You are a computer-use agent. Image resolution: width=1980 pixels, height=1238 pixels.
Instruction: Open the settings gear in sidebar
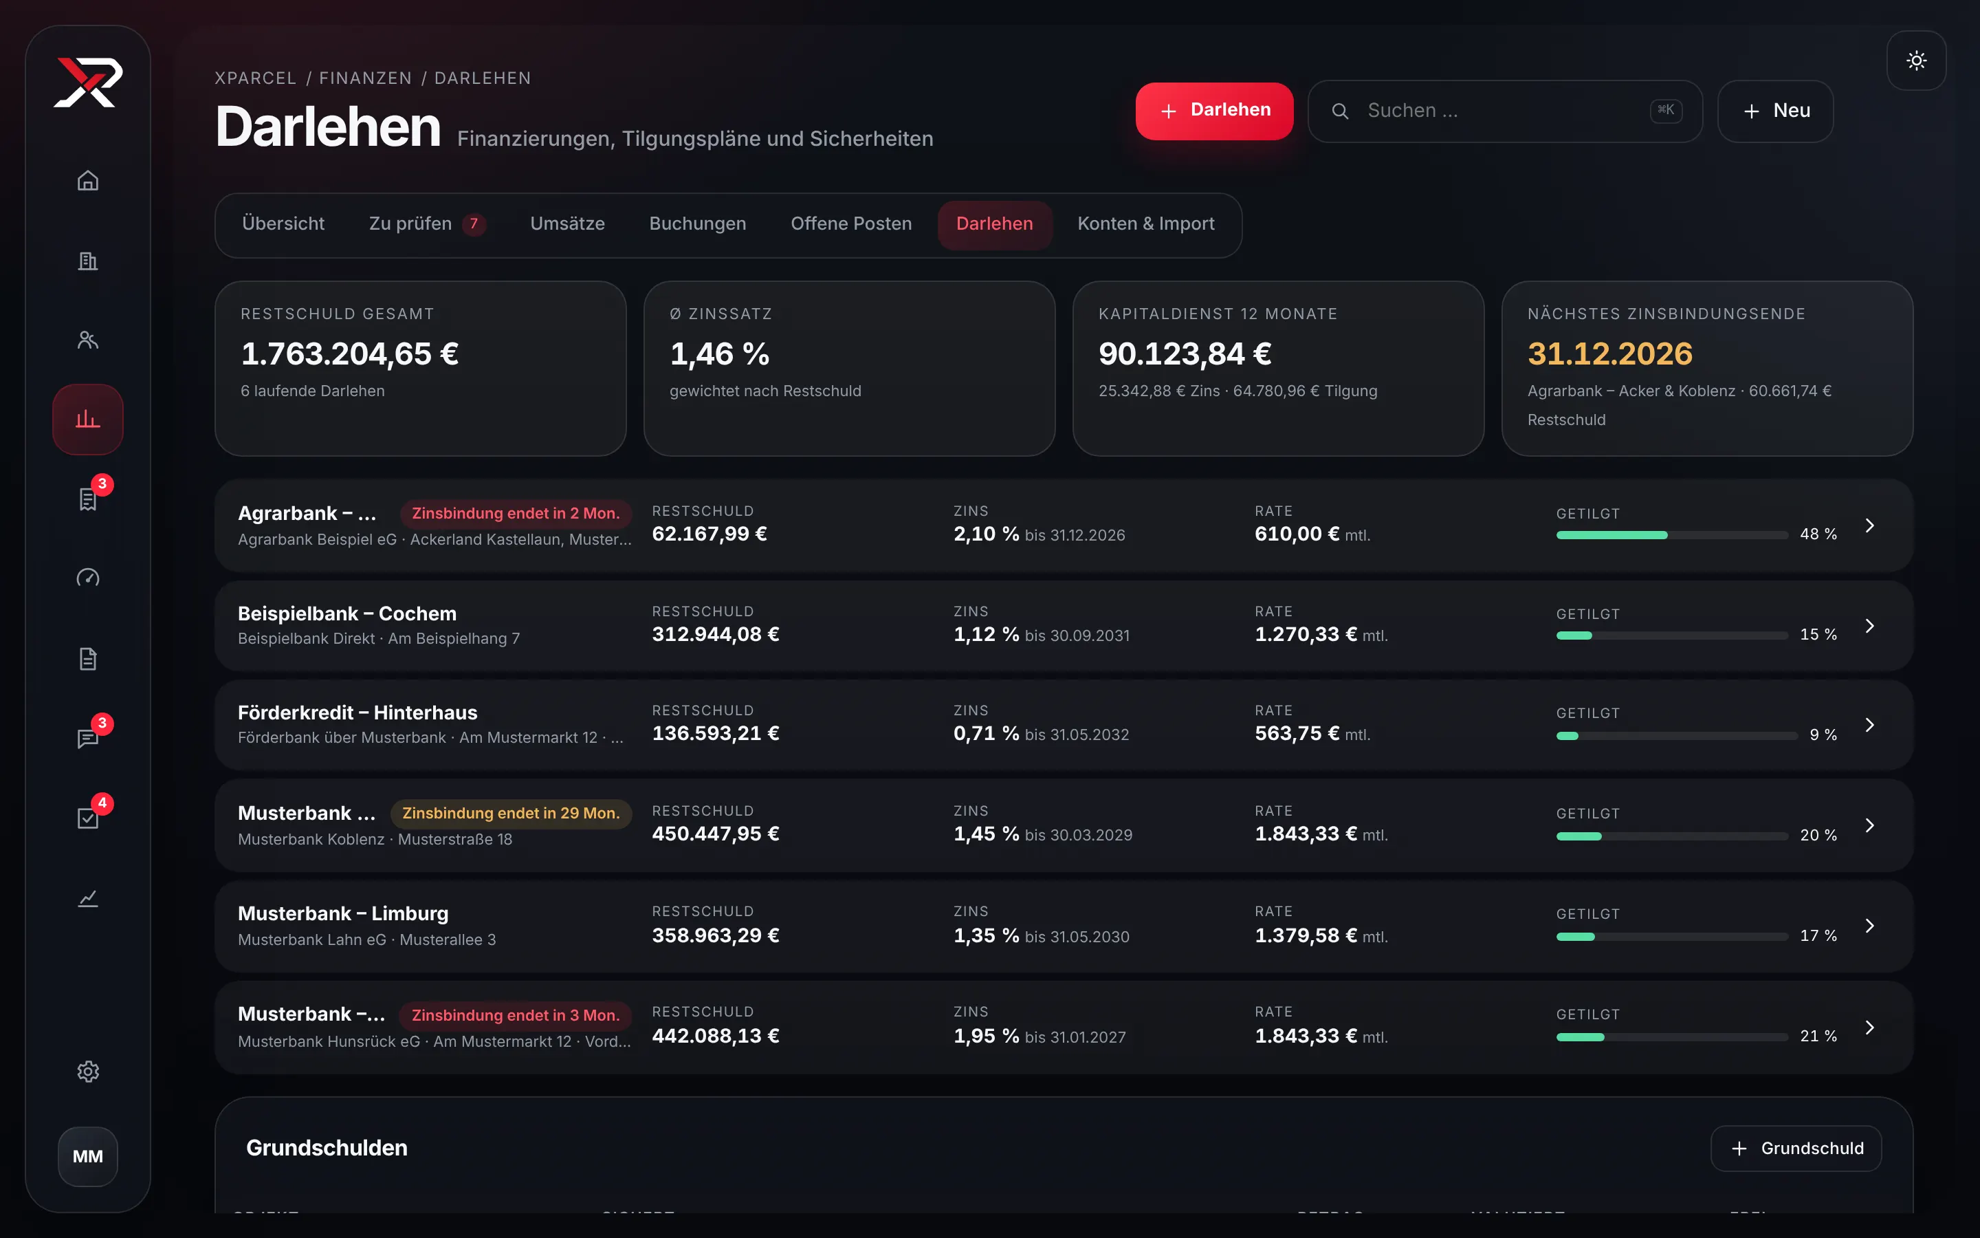87,1071
